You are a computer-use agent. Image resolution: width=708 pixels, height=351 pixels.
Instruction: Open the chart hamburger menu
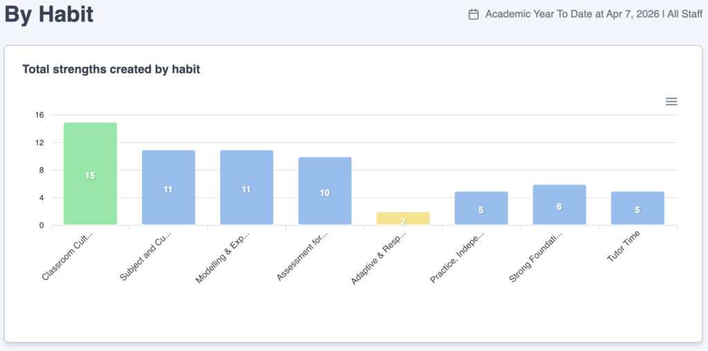[x=671, y=102]
